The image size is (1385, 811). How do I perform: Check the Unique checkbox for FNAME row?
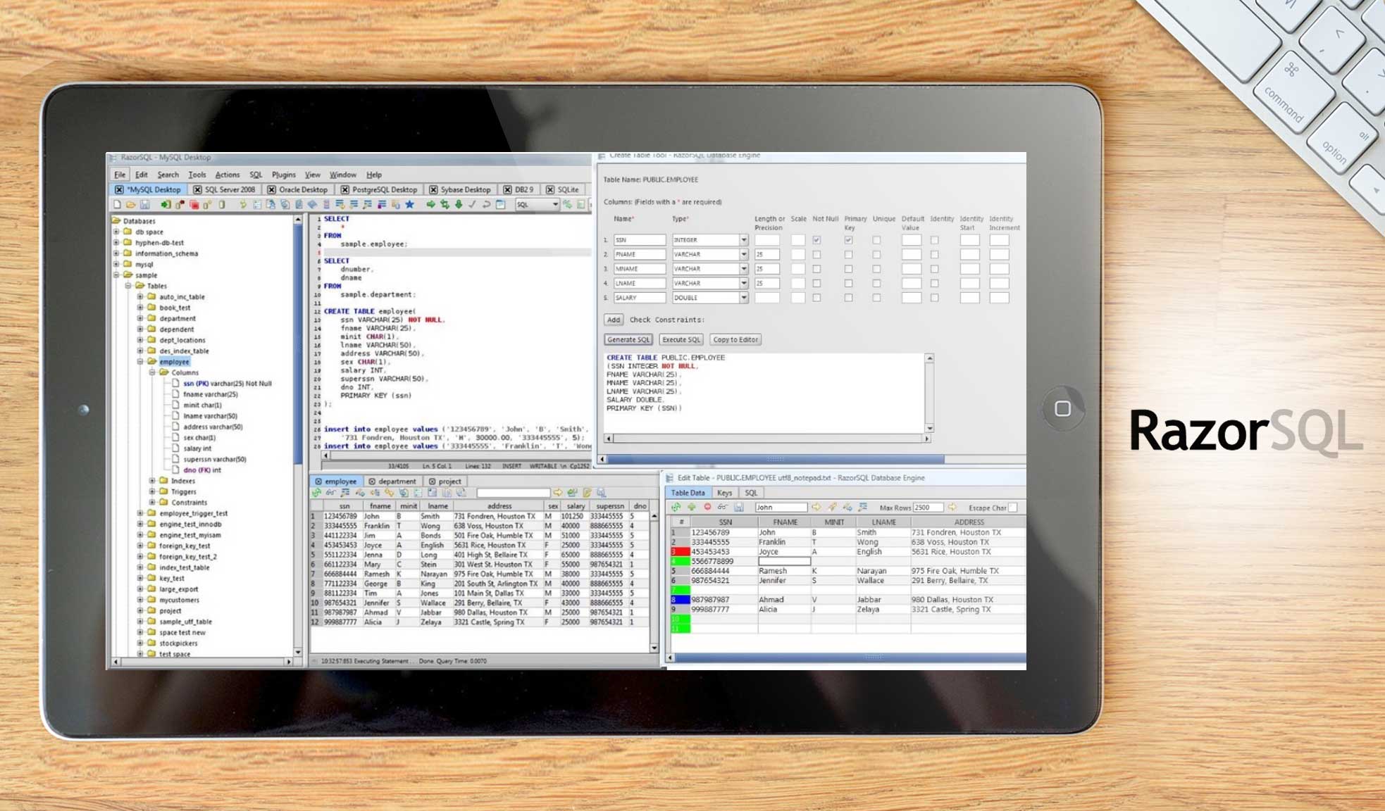pyautogui.click(x=876, y=254)
